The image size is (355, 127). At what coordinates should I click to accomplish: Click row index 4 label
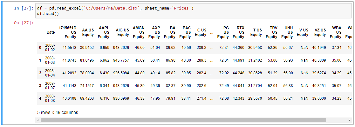pyautogui.click(x=40, y=98)
